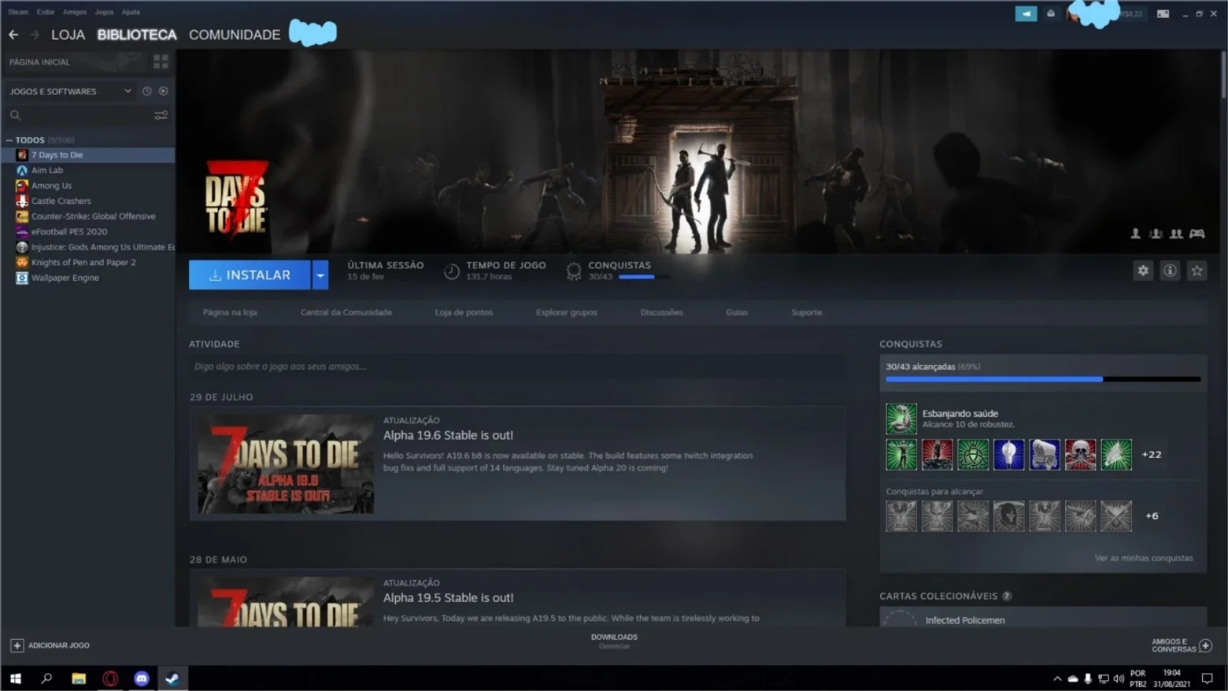Open the Steam menu
This screenshot has width=1228, height=691.
click(18, 12)
